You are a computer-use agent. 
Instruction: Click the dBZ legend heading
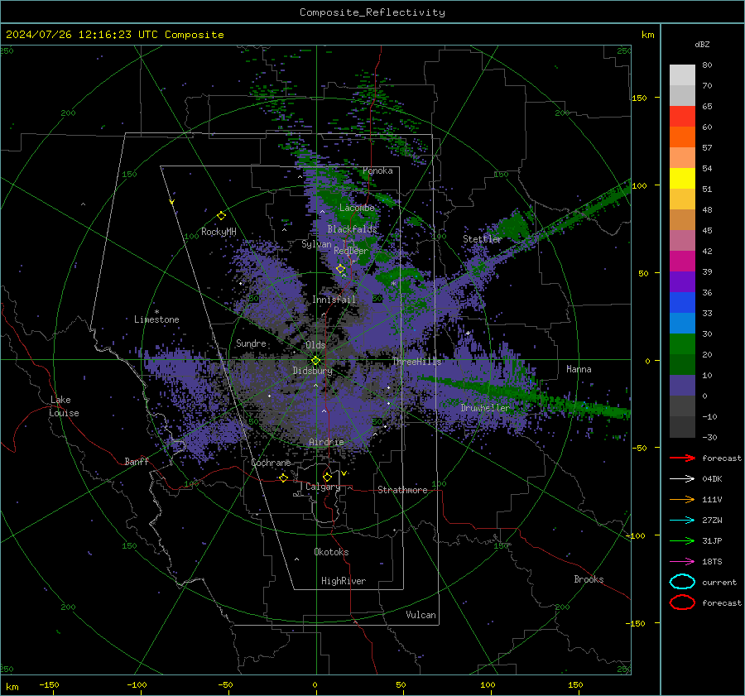pyautogui.click(x=702, y=44)
